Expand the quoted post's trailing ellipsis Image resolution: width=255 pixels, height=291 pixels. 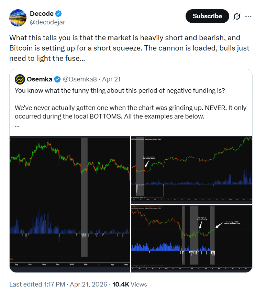[17, 125]
